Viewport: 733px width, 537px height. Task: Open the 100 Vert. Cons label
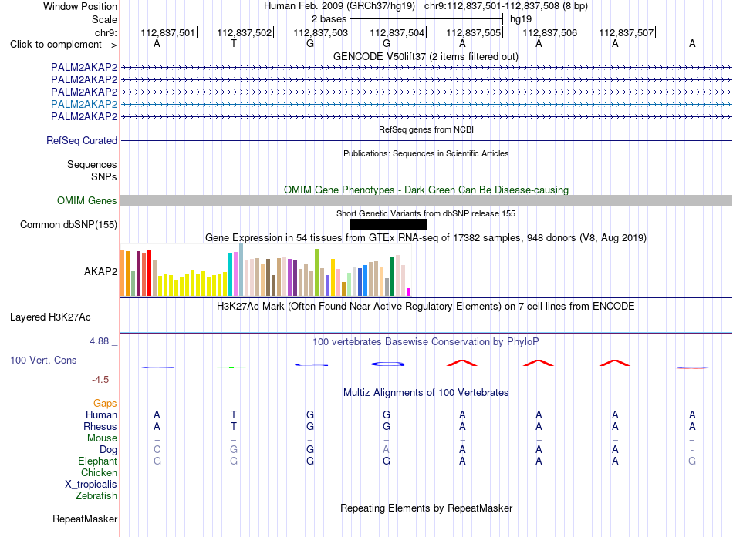43,360
